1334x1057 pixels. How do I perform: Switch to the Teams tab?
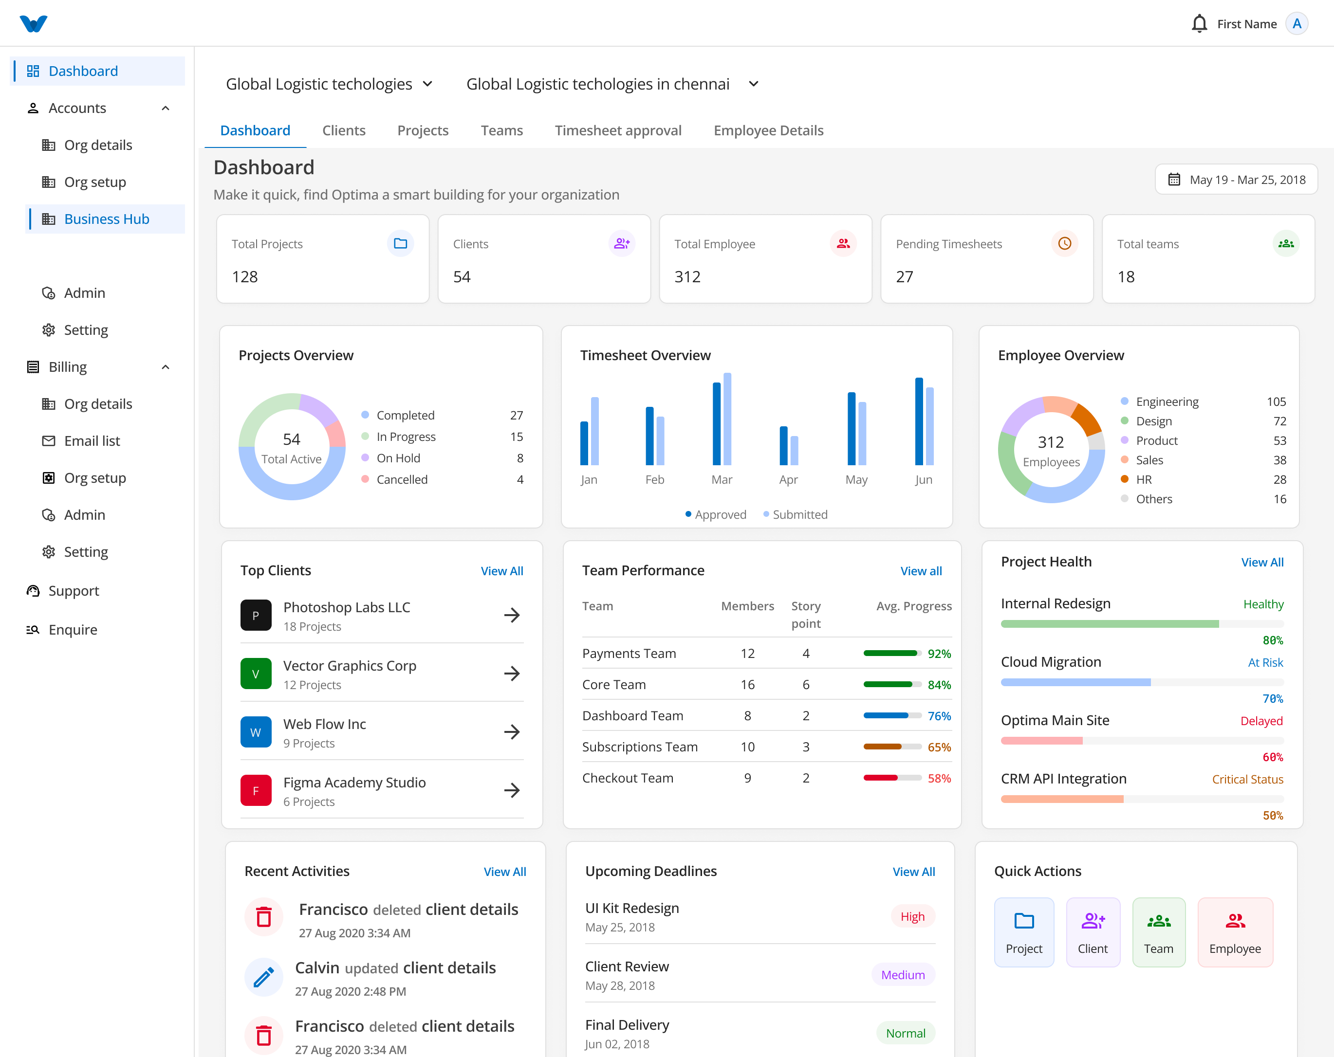tap(502, 130)
